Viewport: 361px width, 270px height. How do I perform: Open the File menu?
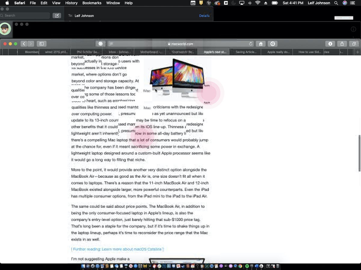(33, 3)
